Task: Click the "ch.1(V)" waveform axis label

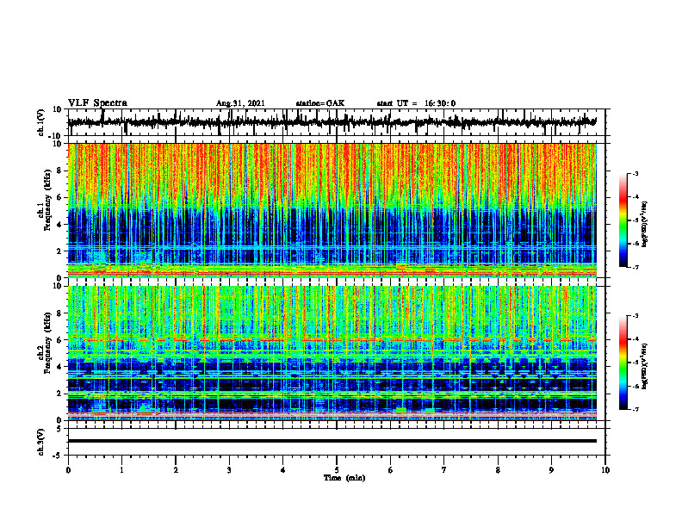Action: [x=41, y=122]
